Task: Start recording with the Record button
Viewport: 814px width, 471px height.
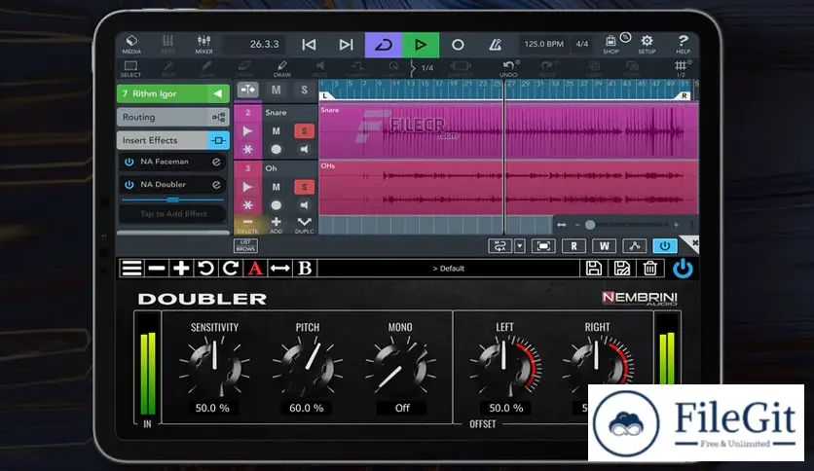Action: point(458,45)
